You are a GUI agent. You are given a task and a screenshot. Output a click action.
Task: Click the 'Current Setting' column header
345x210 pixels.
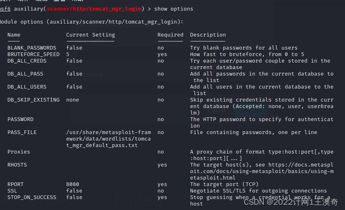[91, 35]
